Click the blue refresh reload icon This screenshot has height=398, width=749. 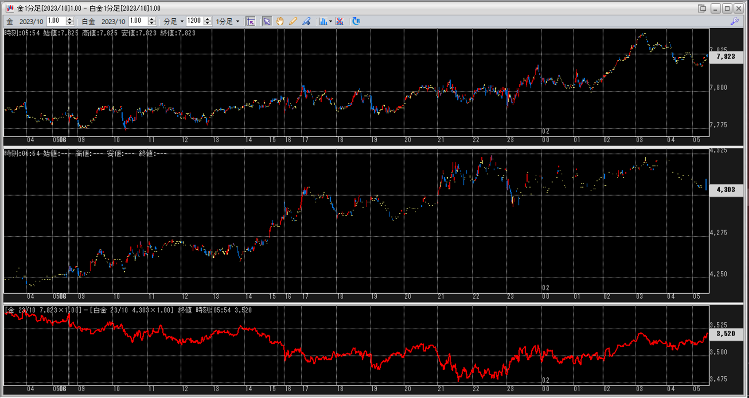tap(356, 21)
